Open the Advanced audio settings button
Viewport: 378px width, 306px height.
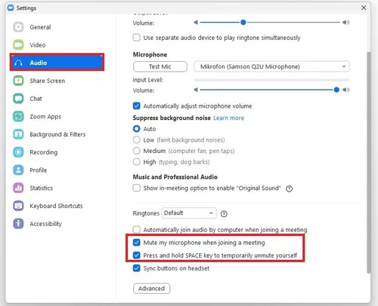151,289
